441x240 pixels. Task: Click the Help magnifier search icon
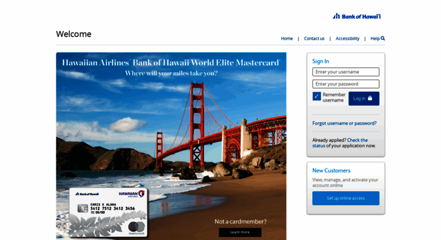(383, 38)
